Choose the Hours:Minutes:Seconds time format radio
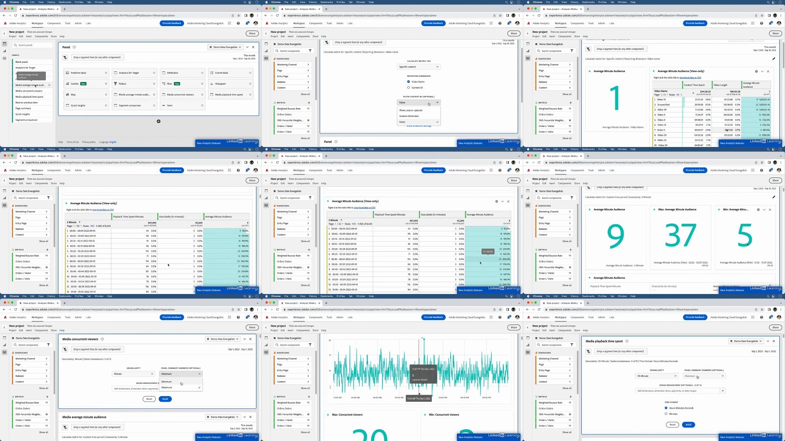 [666, 408]
